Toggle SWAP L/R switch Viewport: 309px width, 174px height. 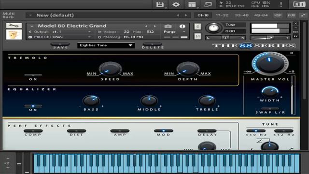click(270, 109)
